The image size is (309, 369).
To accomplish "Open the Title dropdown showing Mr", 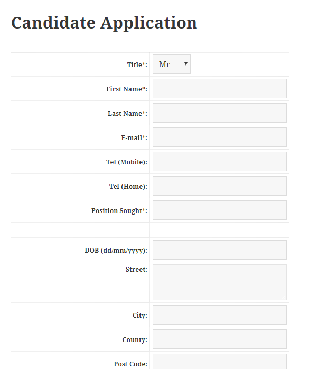I will [x=172, y=64].
